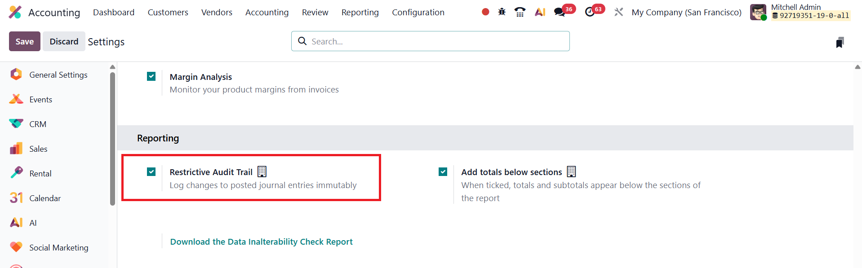This screenshot has width=862, height=268.
Task: Expand the My Company (San Francisco) switcher
Action: tap(686, 13)
